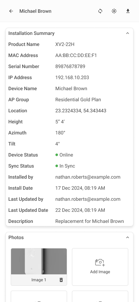Click the Height value 5” 4’
The width and height of the screenshot is (139, 302).
pyautogui.click(x=60, y=122)
